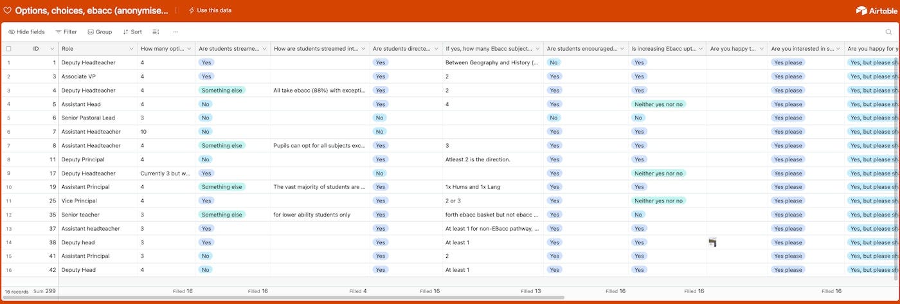Click the Group button

[100, 31]
